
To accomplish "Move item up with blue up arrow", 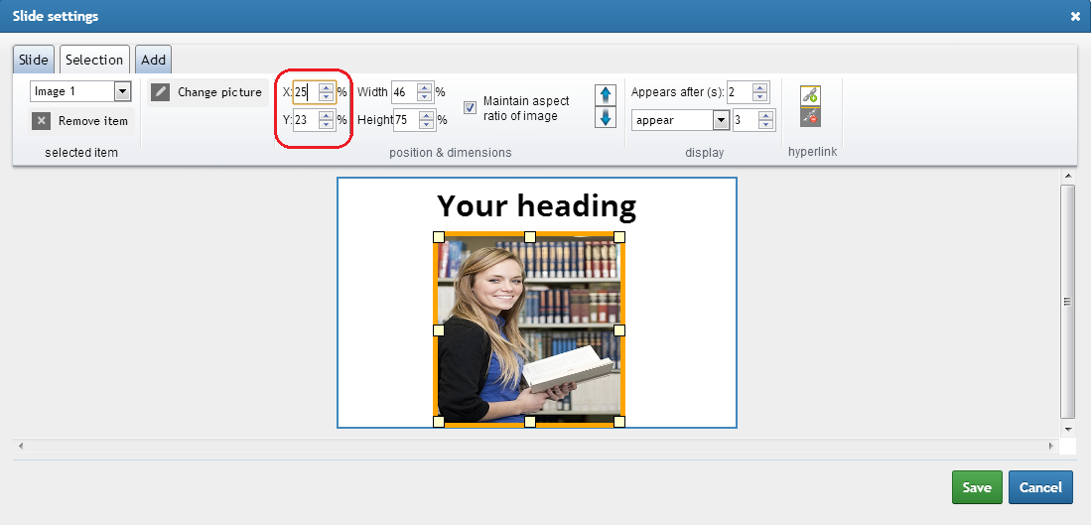I will pyautogui.click(x=606, y=94).
